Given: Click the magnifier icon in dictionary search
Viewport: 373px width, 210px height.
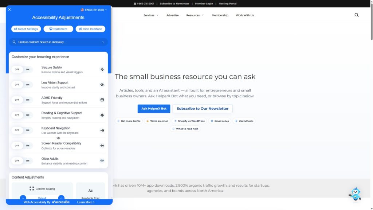Looking at the screenshot, I should (14, 42).
